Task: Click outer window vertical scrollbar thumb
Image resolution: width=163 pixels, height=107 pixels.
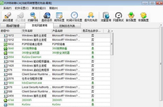Action: tap(161, 64)
